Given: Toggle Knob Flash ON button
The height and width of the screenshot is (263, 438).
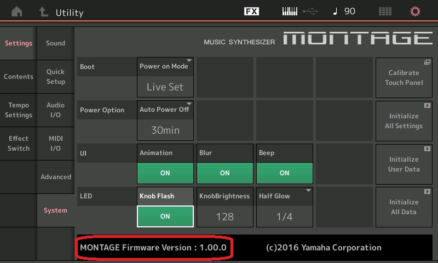Looking at the screenshot, I should pos(165,216).
